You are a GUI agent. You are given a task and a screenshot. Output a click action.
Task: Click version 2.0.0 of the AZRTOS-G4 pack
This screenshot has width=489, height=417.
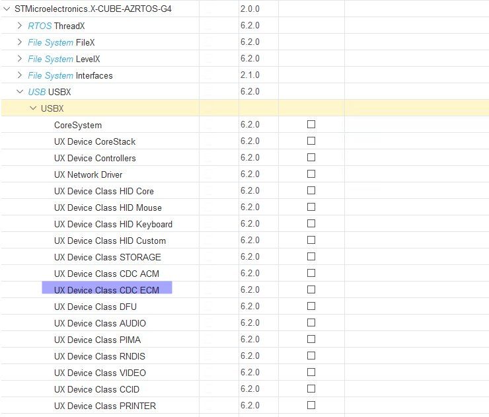pos(250,9)
